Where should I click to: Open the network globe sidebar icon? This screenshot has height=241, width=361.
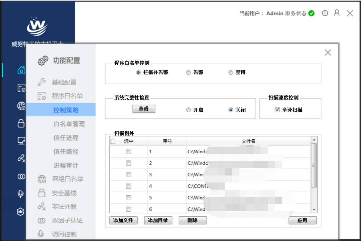[x=21, y=106]
